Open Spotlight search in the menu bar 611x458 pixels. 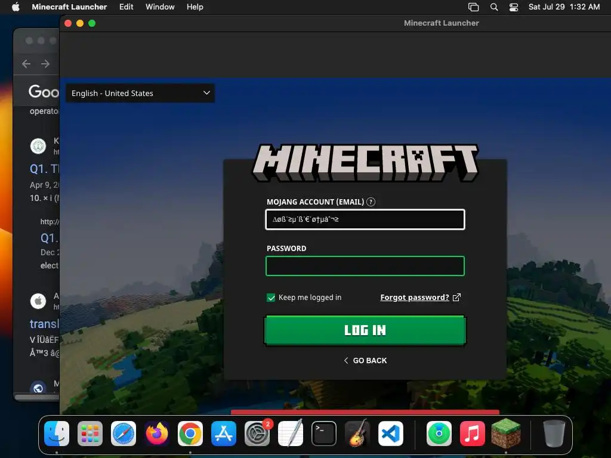[x=494, y=7]
